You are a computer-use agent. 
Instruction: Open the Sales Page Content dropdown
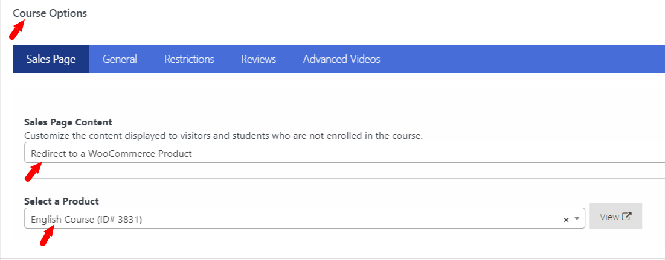pyautogui.click(x=344, y=153)
